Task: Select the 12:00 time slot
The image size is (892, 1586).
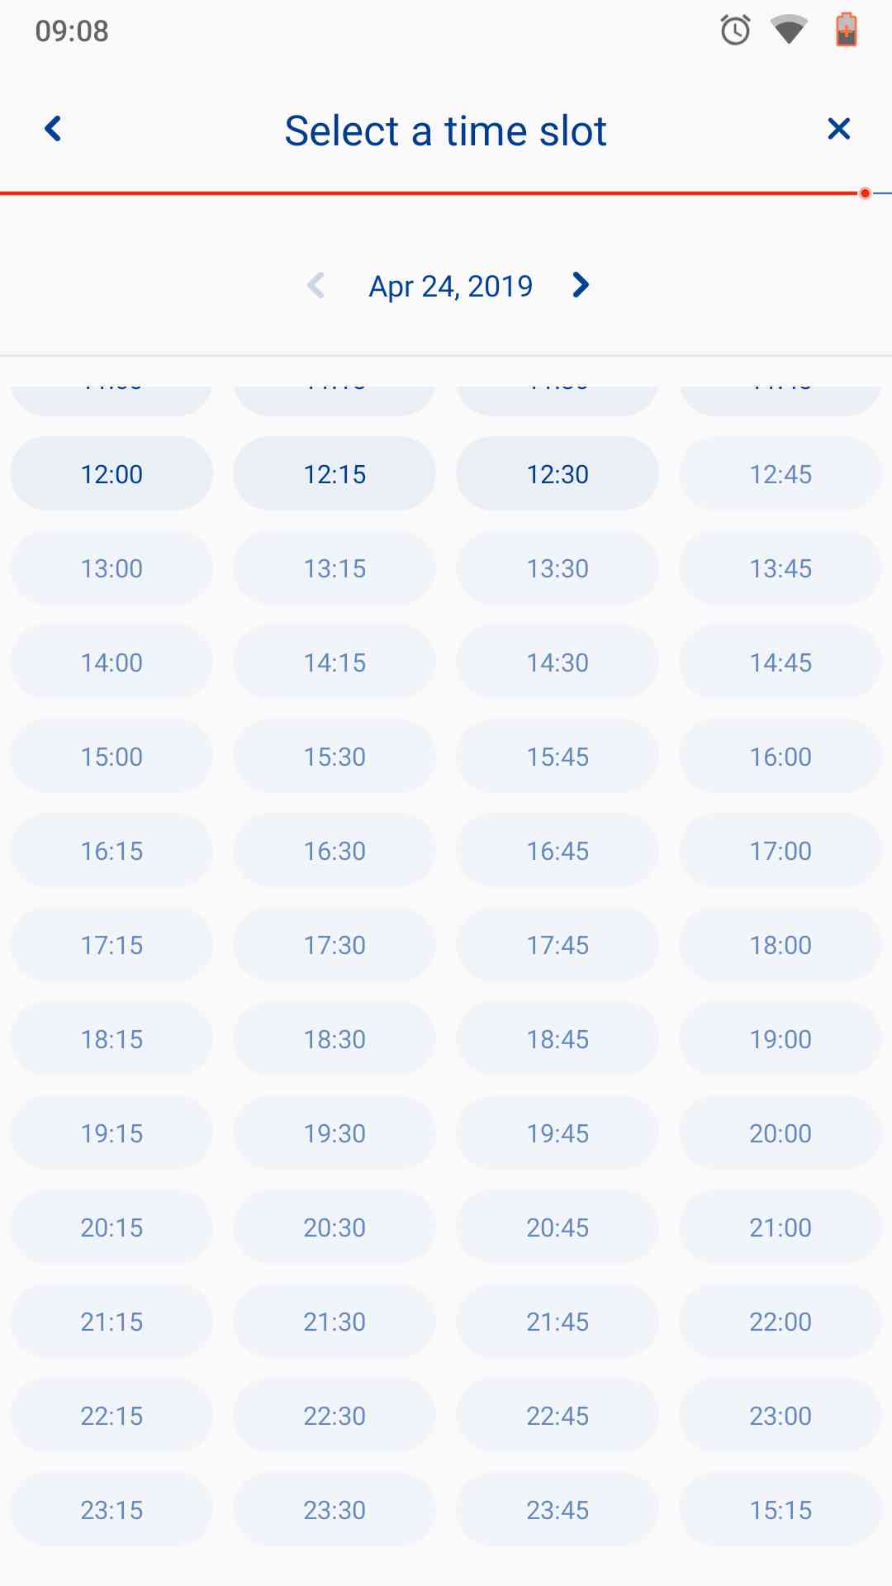Action: [111, 474]
